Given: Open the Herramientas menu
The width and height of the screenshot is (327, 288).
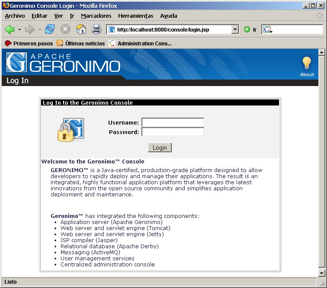Looking at the screenshot, I should (x=135, y=16).
